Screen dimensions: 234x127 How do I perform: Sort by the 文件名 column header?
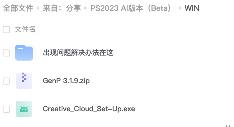pos(25,30)
